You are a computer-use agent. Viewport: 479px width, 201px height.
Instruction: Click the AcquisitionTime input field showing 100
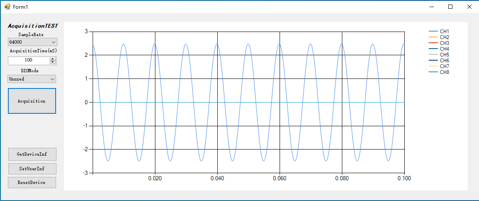click(28, 60)
